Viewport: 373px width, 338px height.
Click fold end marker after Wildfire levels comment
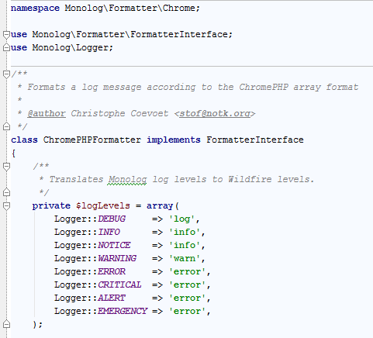[x=6, y=192]
